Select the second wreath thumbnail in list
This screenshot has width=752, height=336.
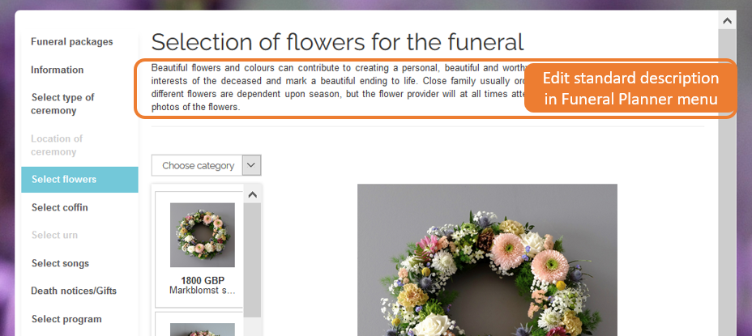tap(203, 330)
